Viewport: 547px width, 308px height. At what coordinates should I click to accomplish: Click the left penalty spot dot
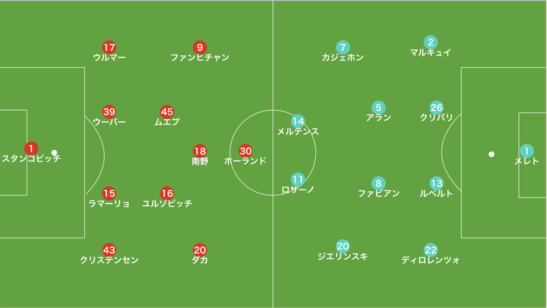coord(54,152)
